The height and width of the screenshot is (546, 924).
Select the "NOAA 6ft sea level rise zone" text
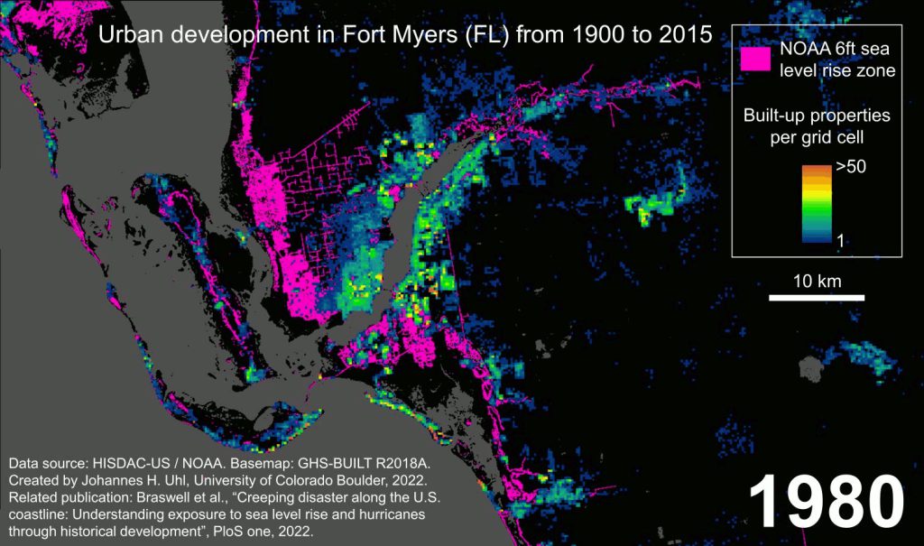point(837,60)
